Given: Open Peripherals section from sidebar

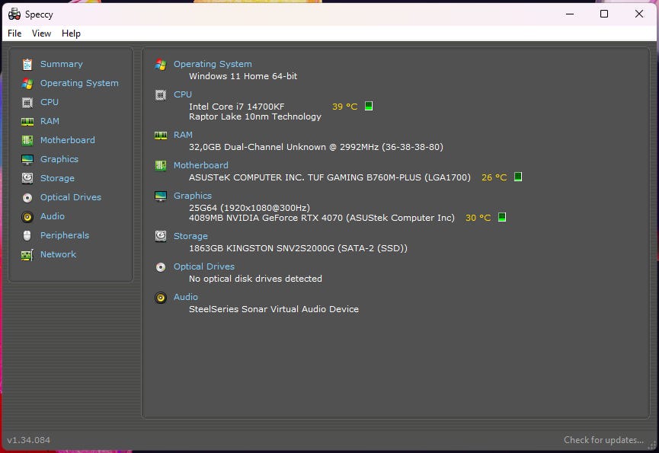Looking at the screenshot, I should (65, 235).
